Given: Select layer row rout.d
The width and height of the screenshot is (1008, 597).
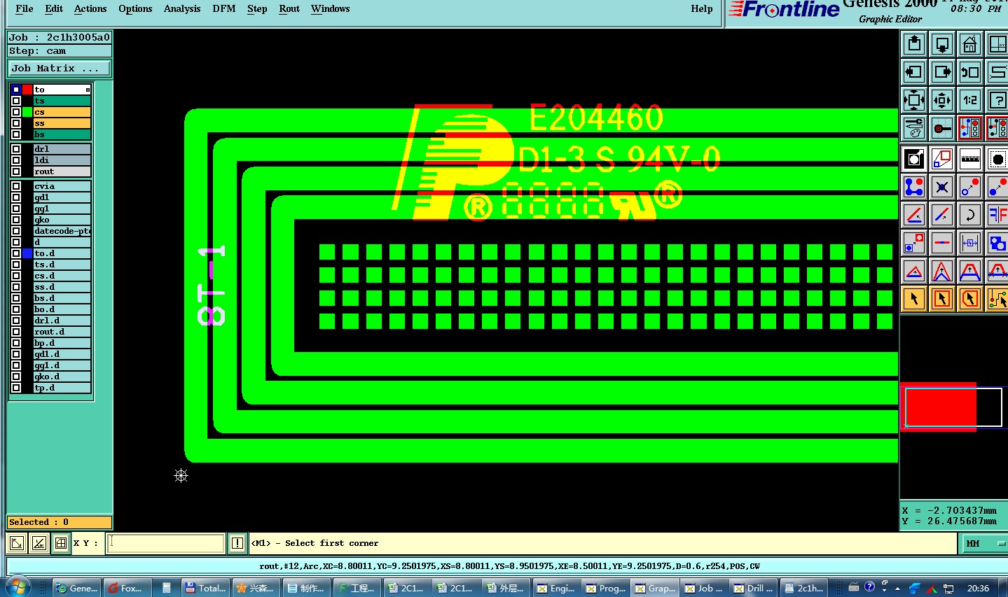Looking at the screenshot, I should point(62,332).
